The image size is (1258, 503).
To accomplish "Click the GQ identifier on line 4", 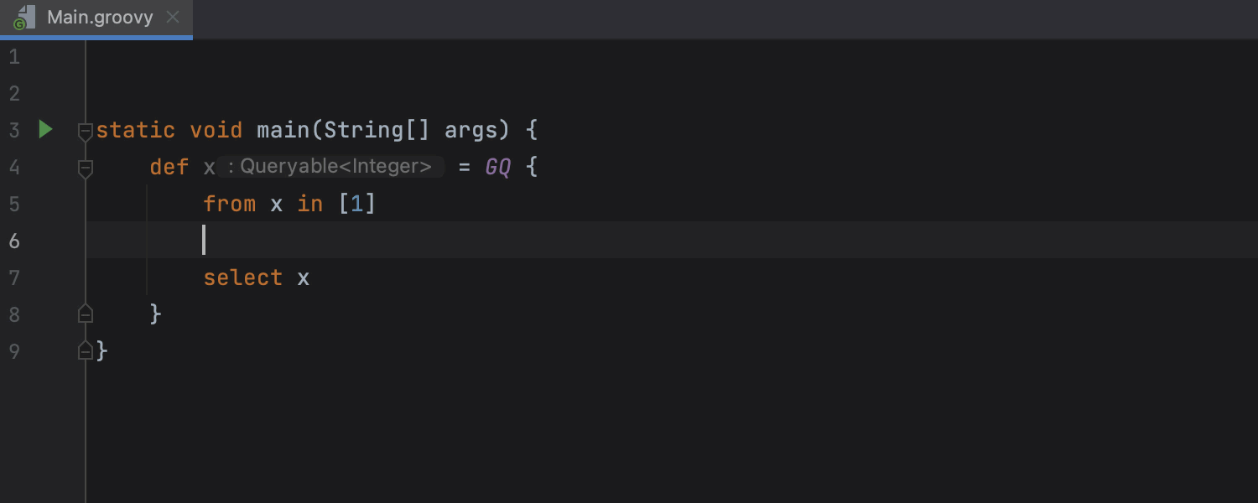I will [498, 167].
